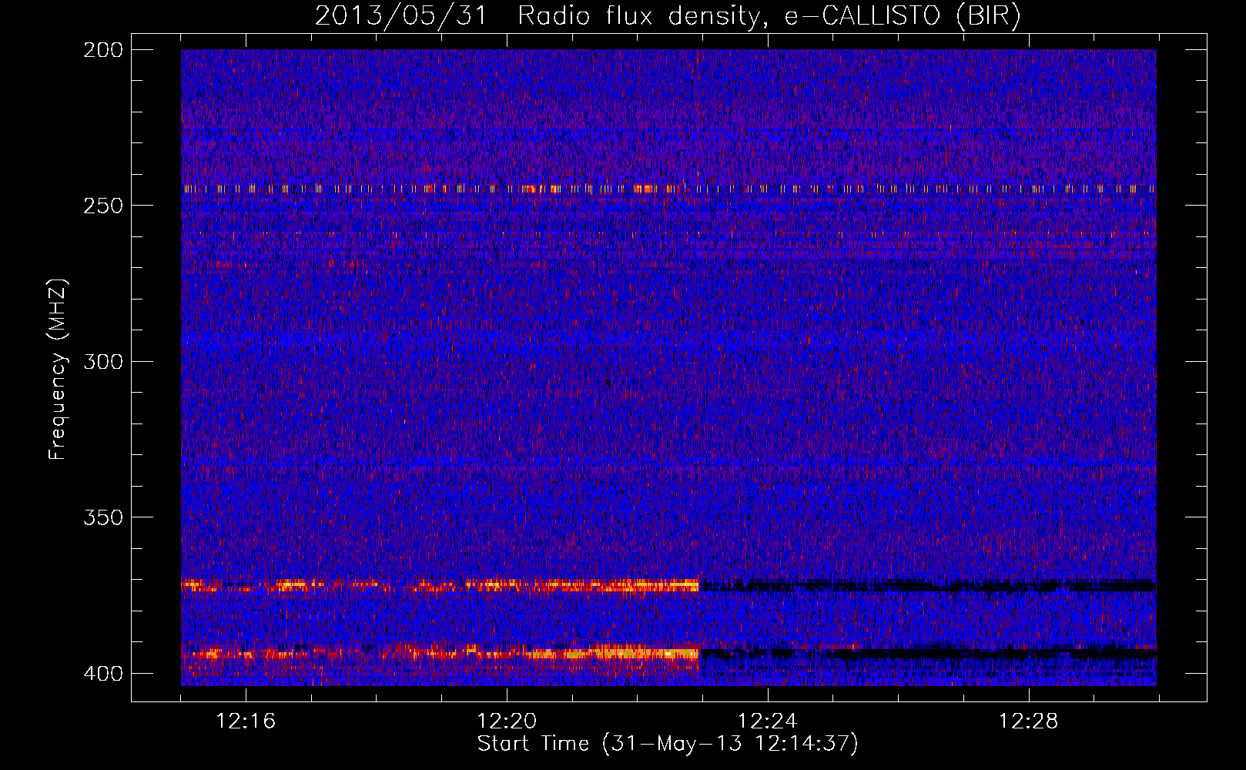
Task: Click the 12:24 time tick label
Action: 768,721
